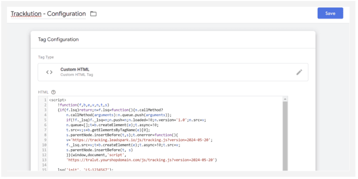The image size is (358, 179).
Task: Click line n.queue=[];t=b.createElement(e)
Action: (112, 125)
